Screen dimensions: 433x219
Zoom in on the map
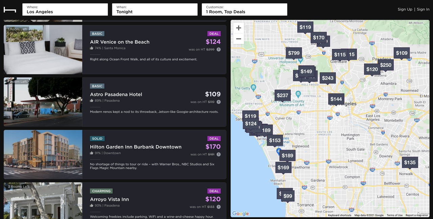(238, 28)
